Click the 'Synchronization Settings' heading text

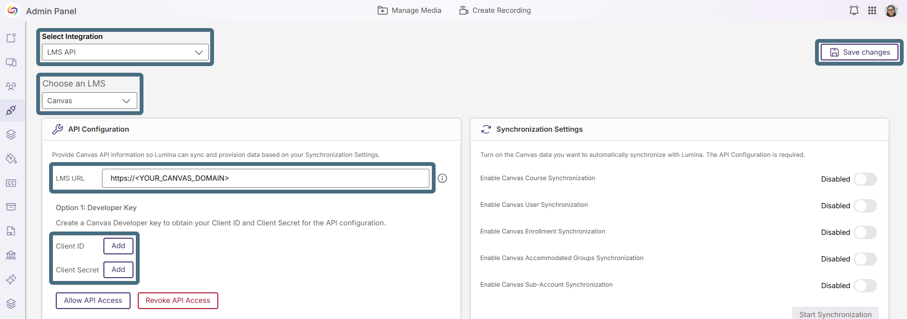tap(540, 129)
